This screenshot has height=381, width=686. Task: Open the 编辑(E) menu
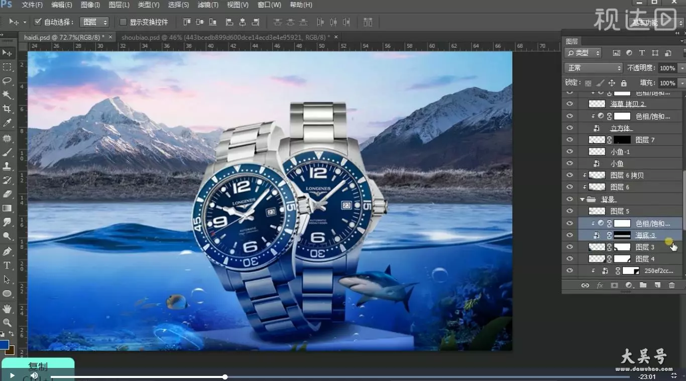[61, 5]
